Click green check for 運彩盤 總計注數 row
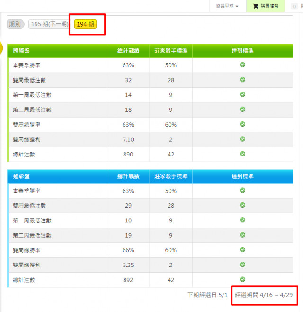The height and width of the screenshot is (312, 303). (x=242, y=279)
